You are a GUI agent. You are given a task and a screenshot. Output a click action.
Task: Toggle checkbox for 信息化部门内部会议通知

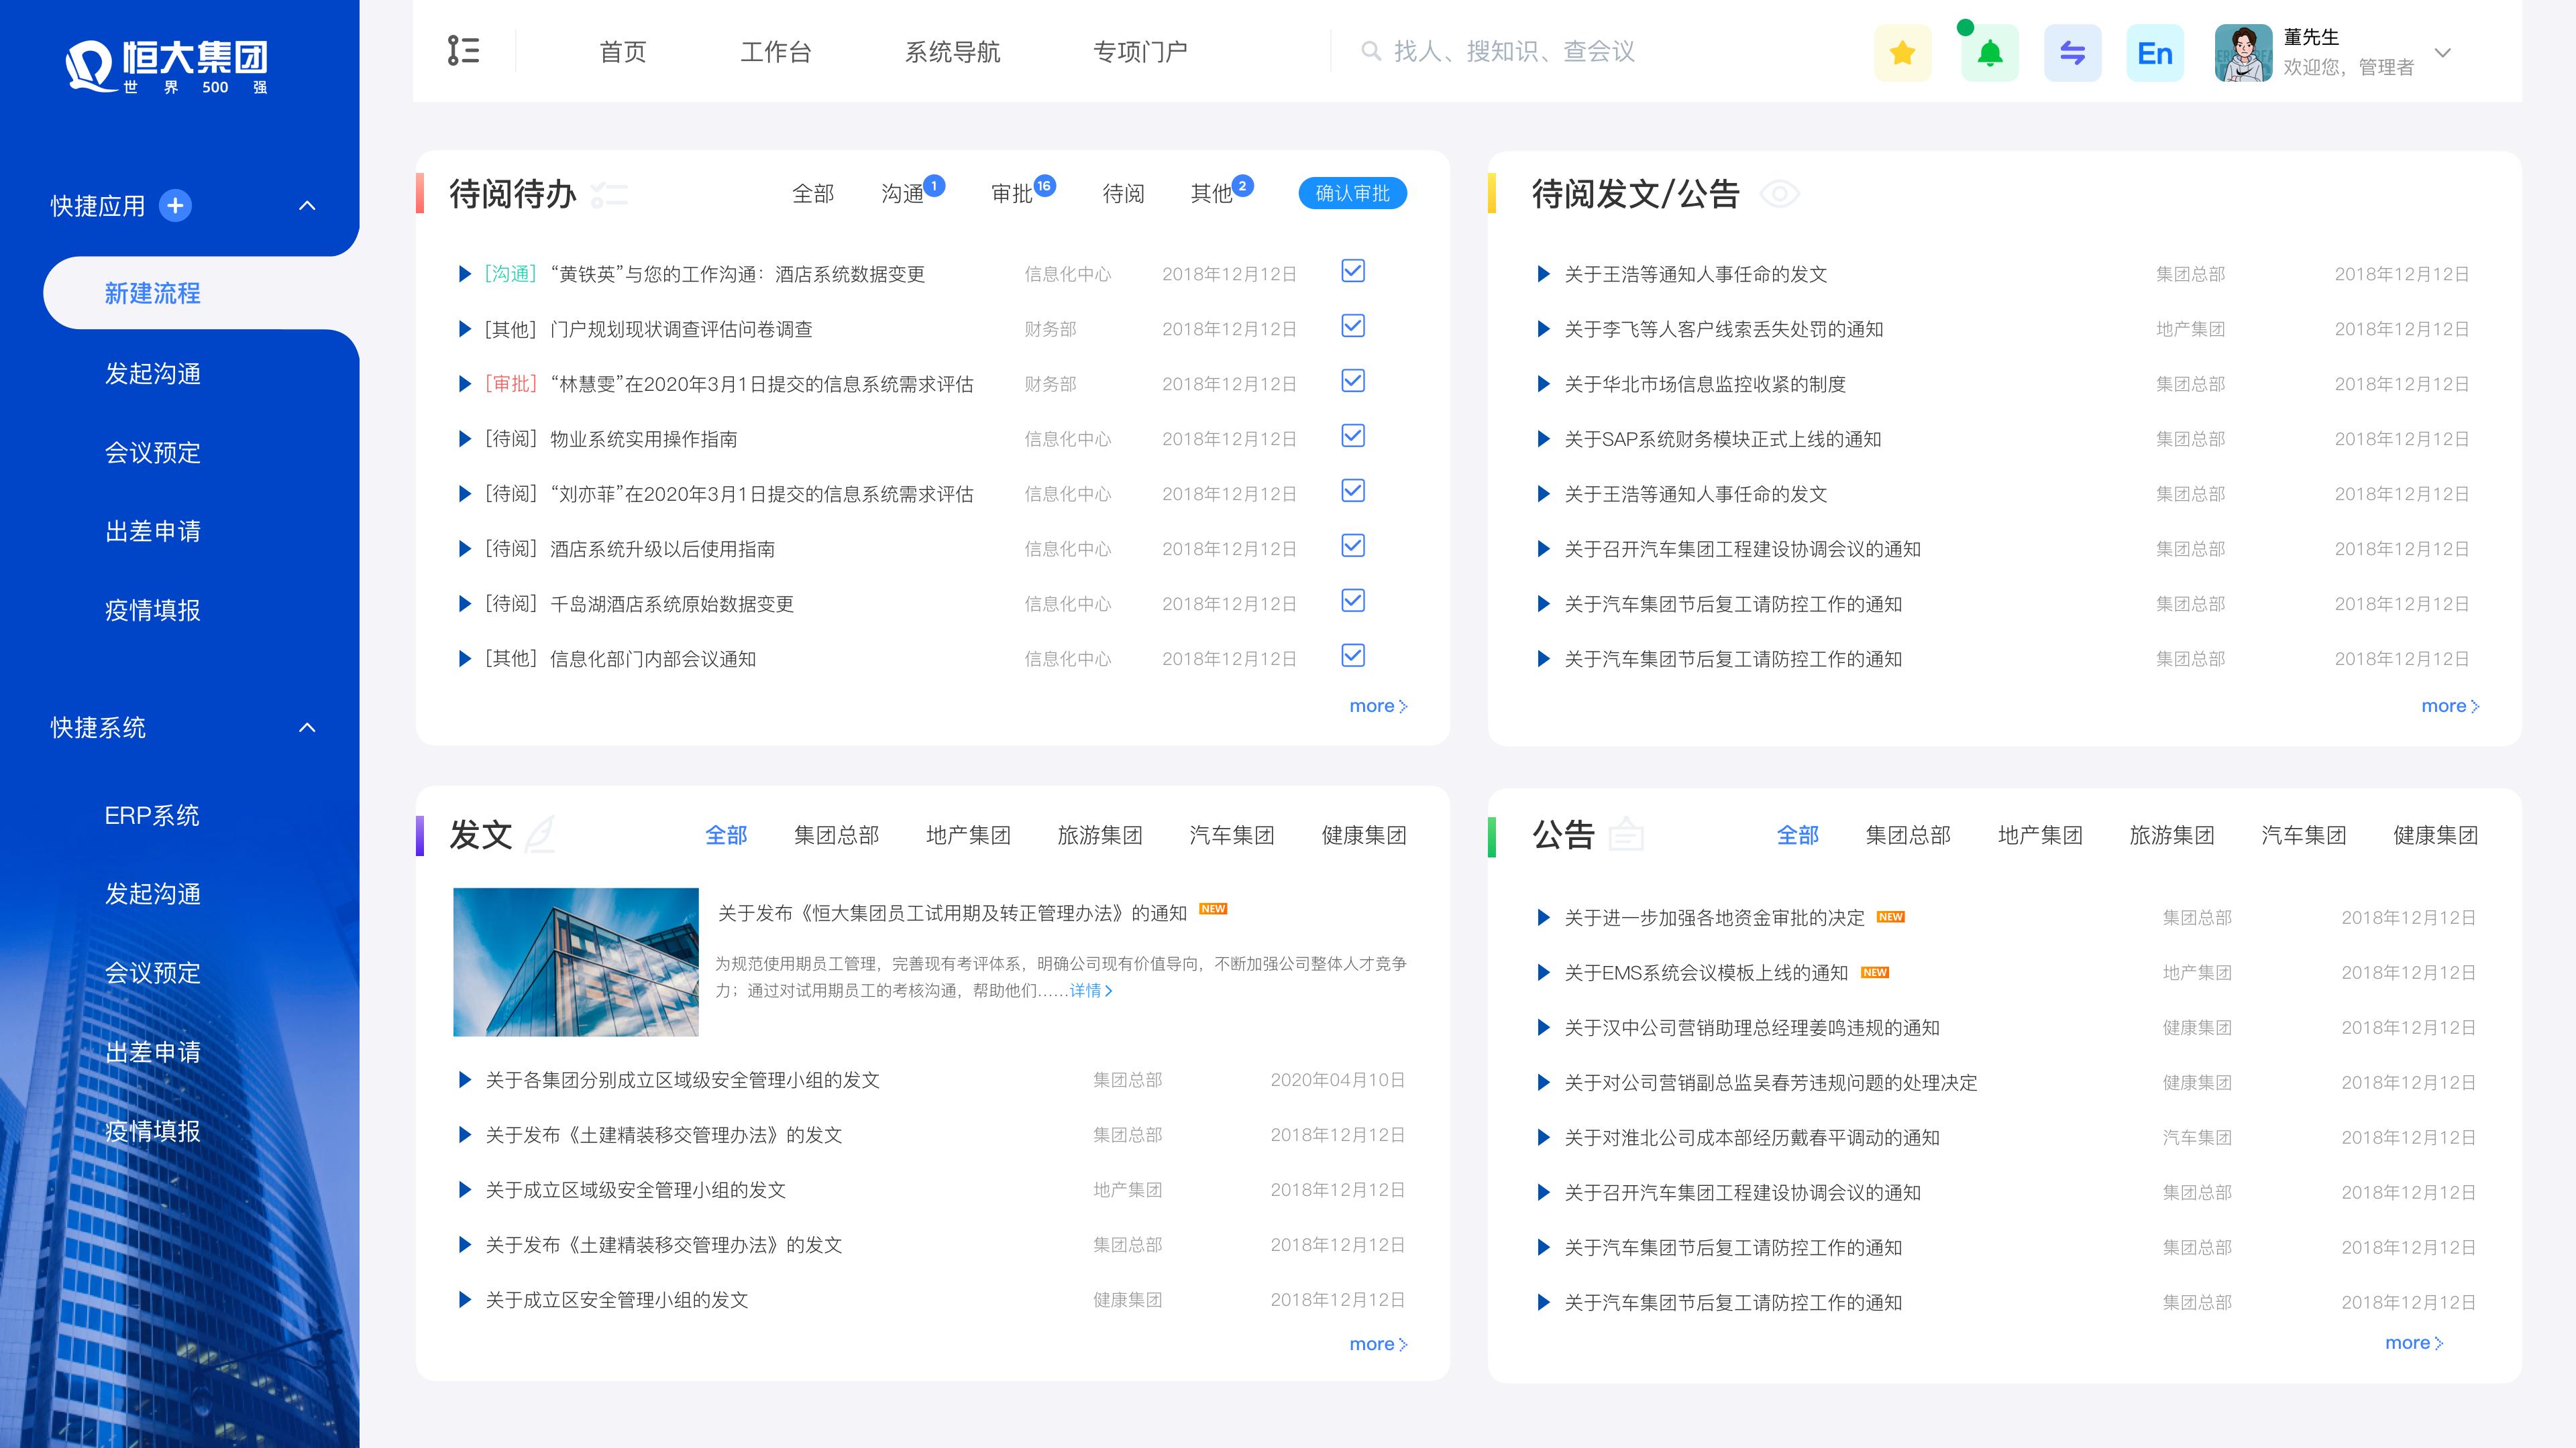1352,656
